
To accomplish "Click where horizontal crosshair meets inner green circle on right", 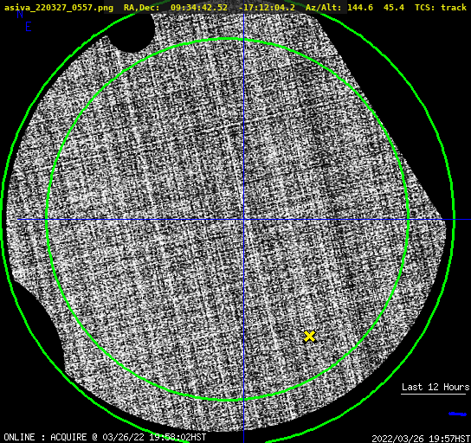I will pos(409,220).
